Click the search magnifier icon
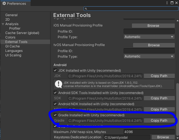The image size is (179, 140). [86, 9]
